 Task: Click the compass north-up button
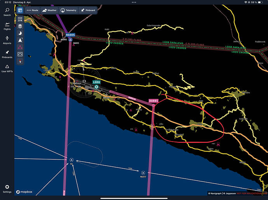20,61
